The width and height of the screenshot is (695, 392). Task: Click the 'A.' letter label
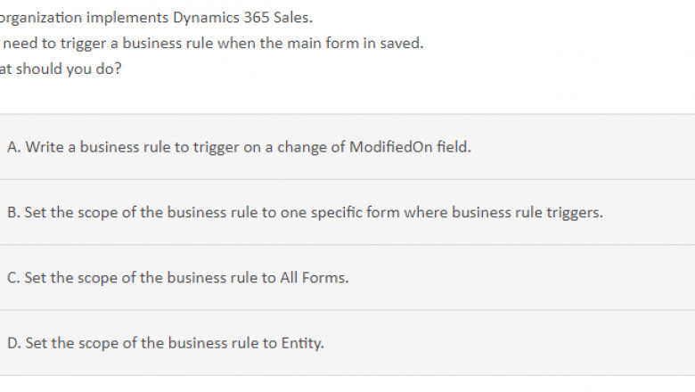(14, 147)
